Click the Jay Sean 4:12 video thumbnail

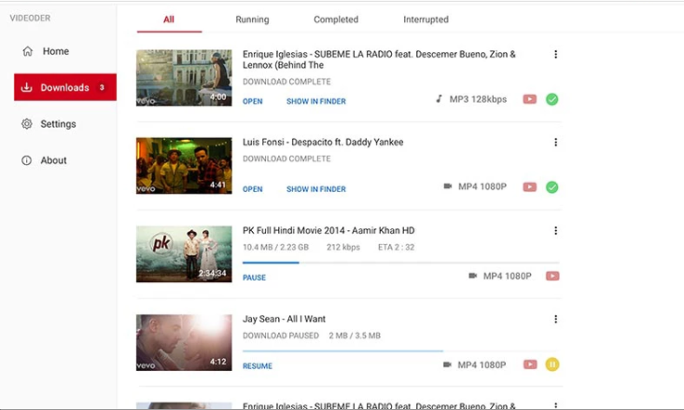184,343
